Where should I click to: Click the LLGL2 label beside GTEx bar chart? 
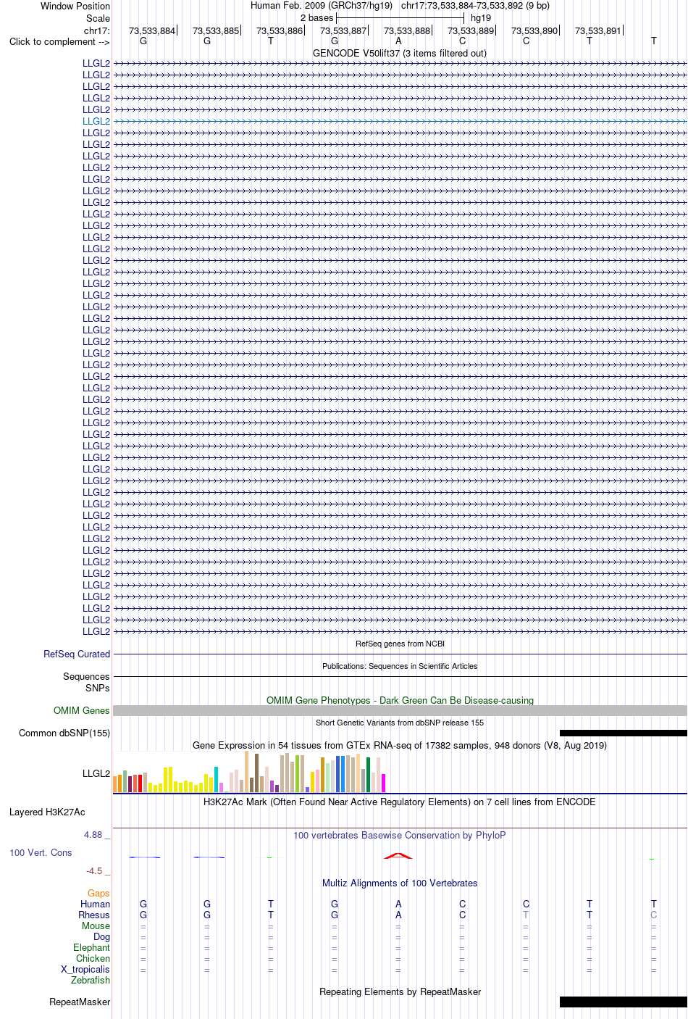(96, 774)
